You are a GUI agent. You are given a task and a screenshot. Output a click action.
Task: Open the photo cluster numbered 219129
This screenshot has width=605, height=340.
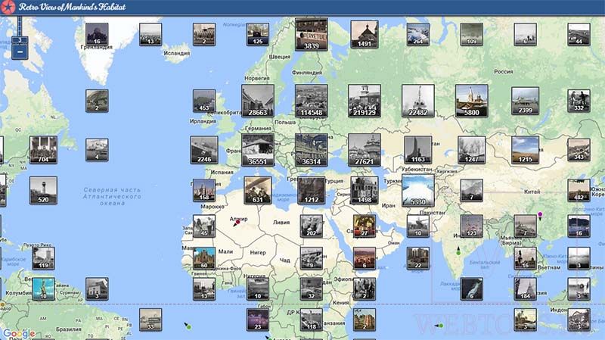365,101
